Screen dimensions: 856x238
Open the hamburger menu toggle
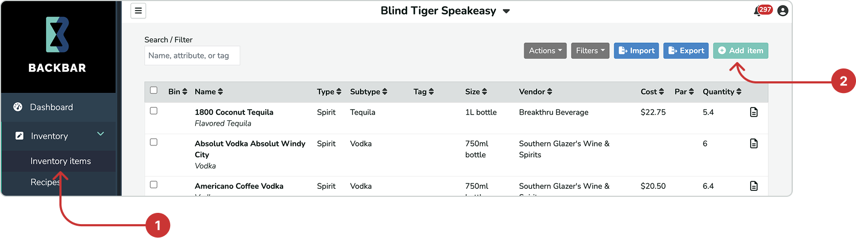138,11
